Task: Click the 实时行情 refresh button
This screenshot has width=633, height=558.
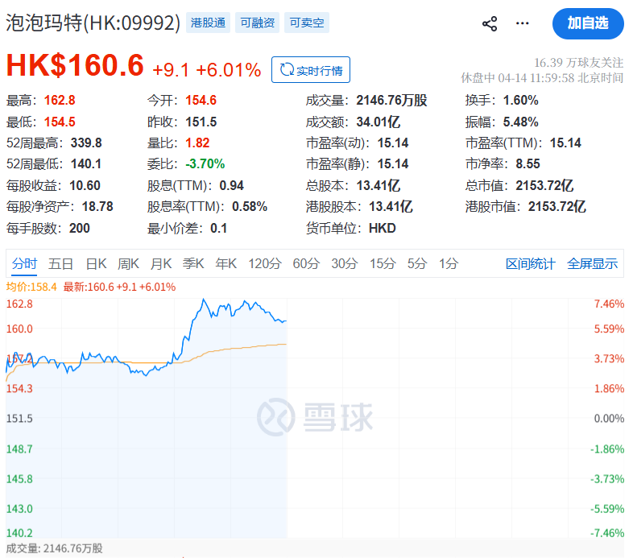Action: pos(311,70)
